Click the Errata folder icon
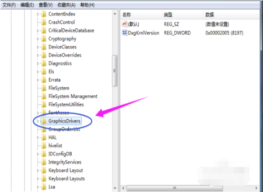263x192 pixels. 44,80
